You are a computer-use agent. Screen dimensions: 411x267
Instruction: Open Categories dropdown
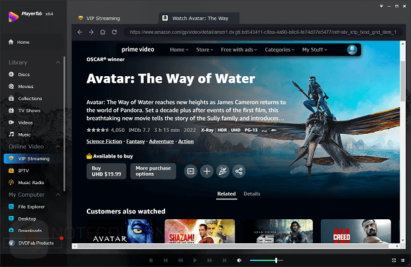(x=280, y=50)
